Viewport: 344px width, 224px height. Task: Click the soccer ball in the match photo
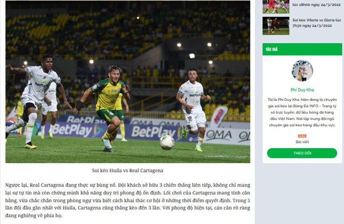coord(167,142)
